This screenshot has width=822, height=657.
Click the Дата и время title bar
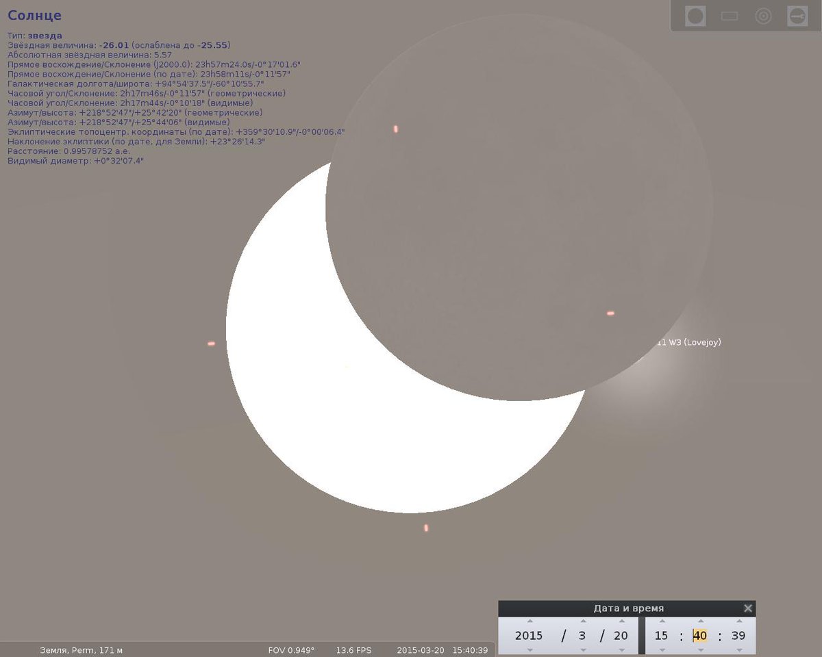[627, 608]
